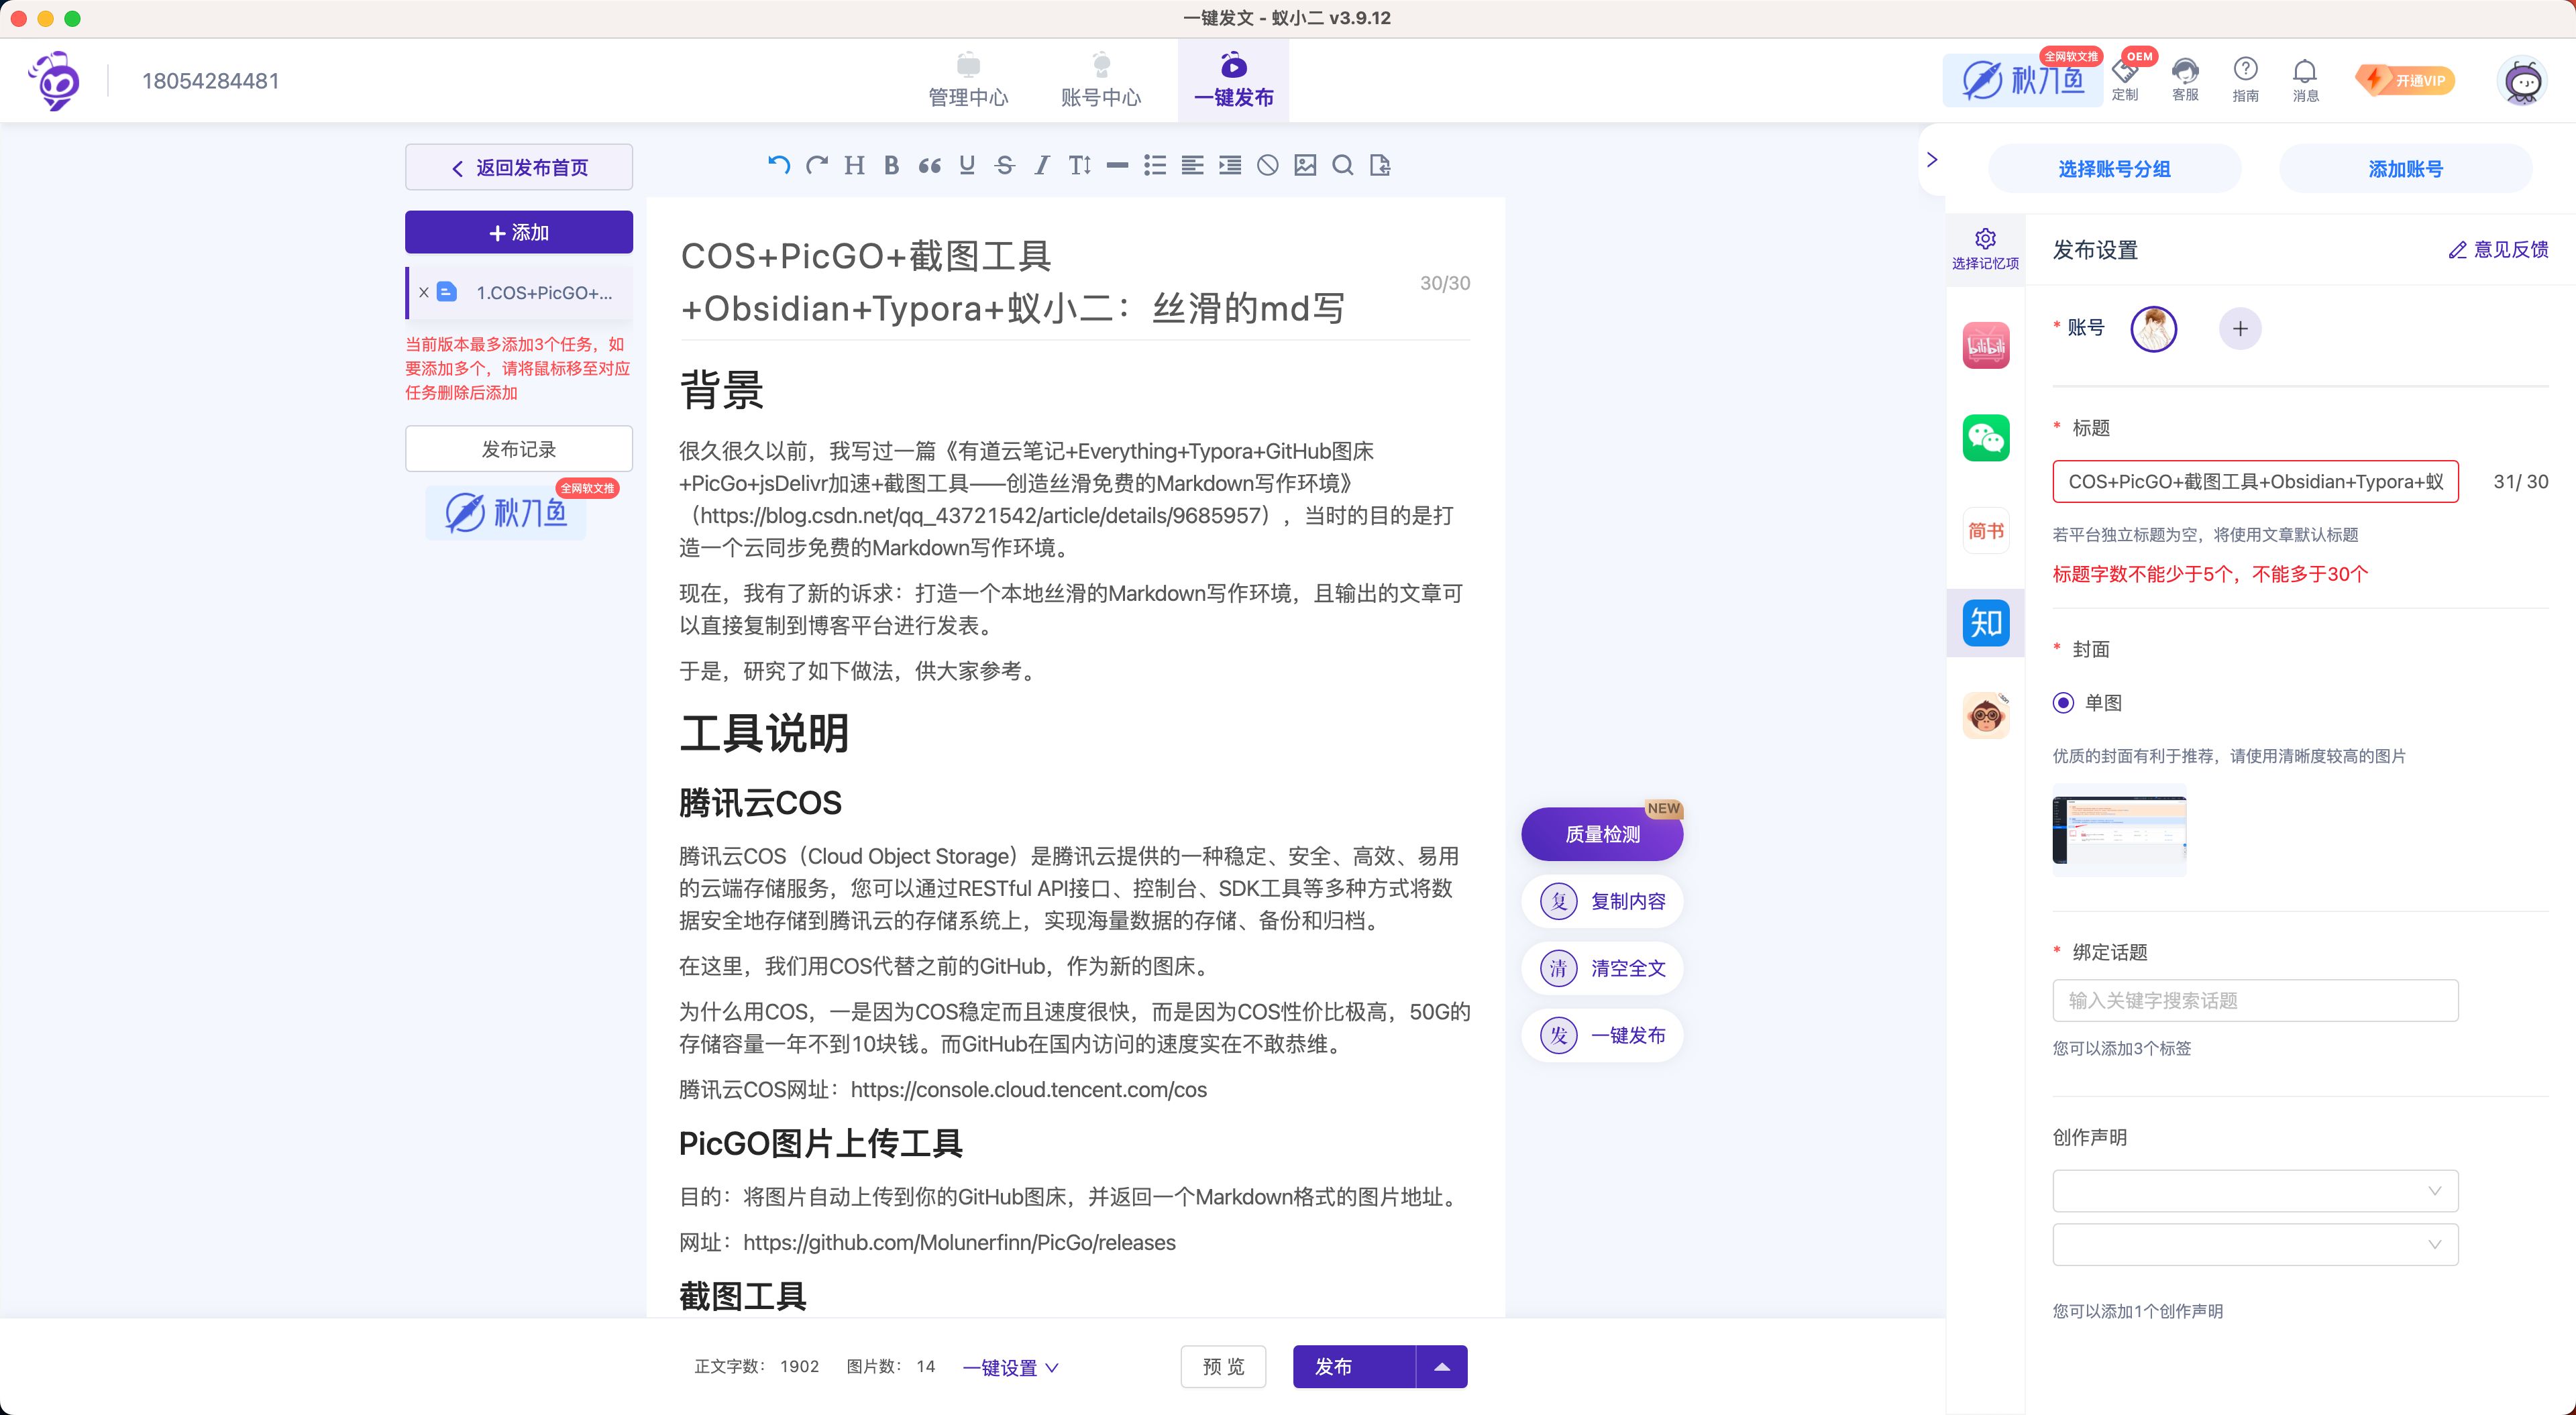2576x1415 pixels.
Task: Open the 发布 button arrow menu
Action: [1442, 1367]
